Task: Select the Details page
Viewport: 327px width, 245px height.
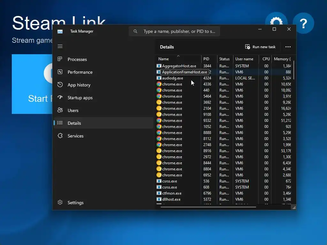Action: tap(103, 123)
